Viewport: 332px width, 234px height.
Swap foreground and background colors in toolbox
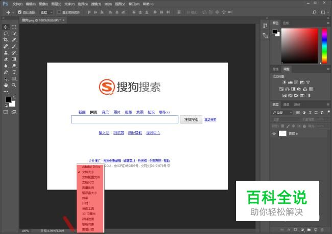pyautogui.click(x=14, y=97)
